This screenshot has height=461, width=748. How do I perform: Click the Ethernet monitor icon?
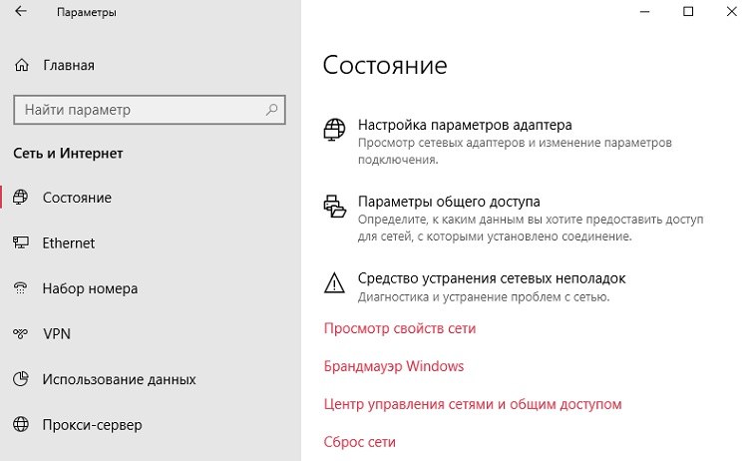(x=21, y=242)
